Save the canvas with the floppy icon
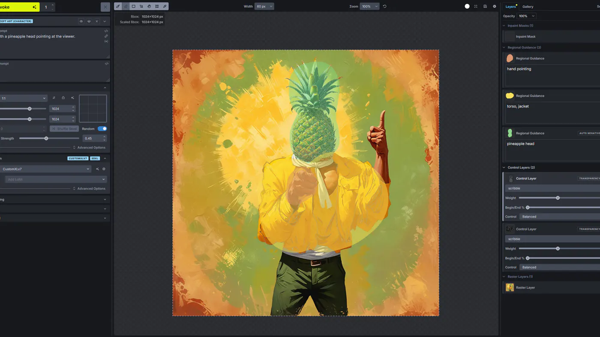The width and height of the screenshot is (600, 337). tap(485, 6)
